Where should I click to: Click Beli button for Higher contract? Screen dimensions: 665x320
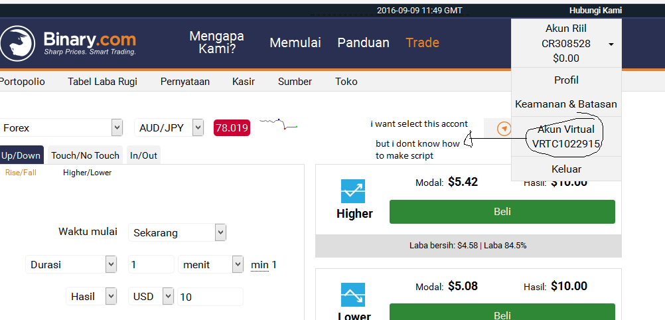pos(502,211)
